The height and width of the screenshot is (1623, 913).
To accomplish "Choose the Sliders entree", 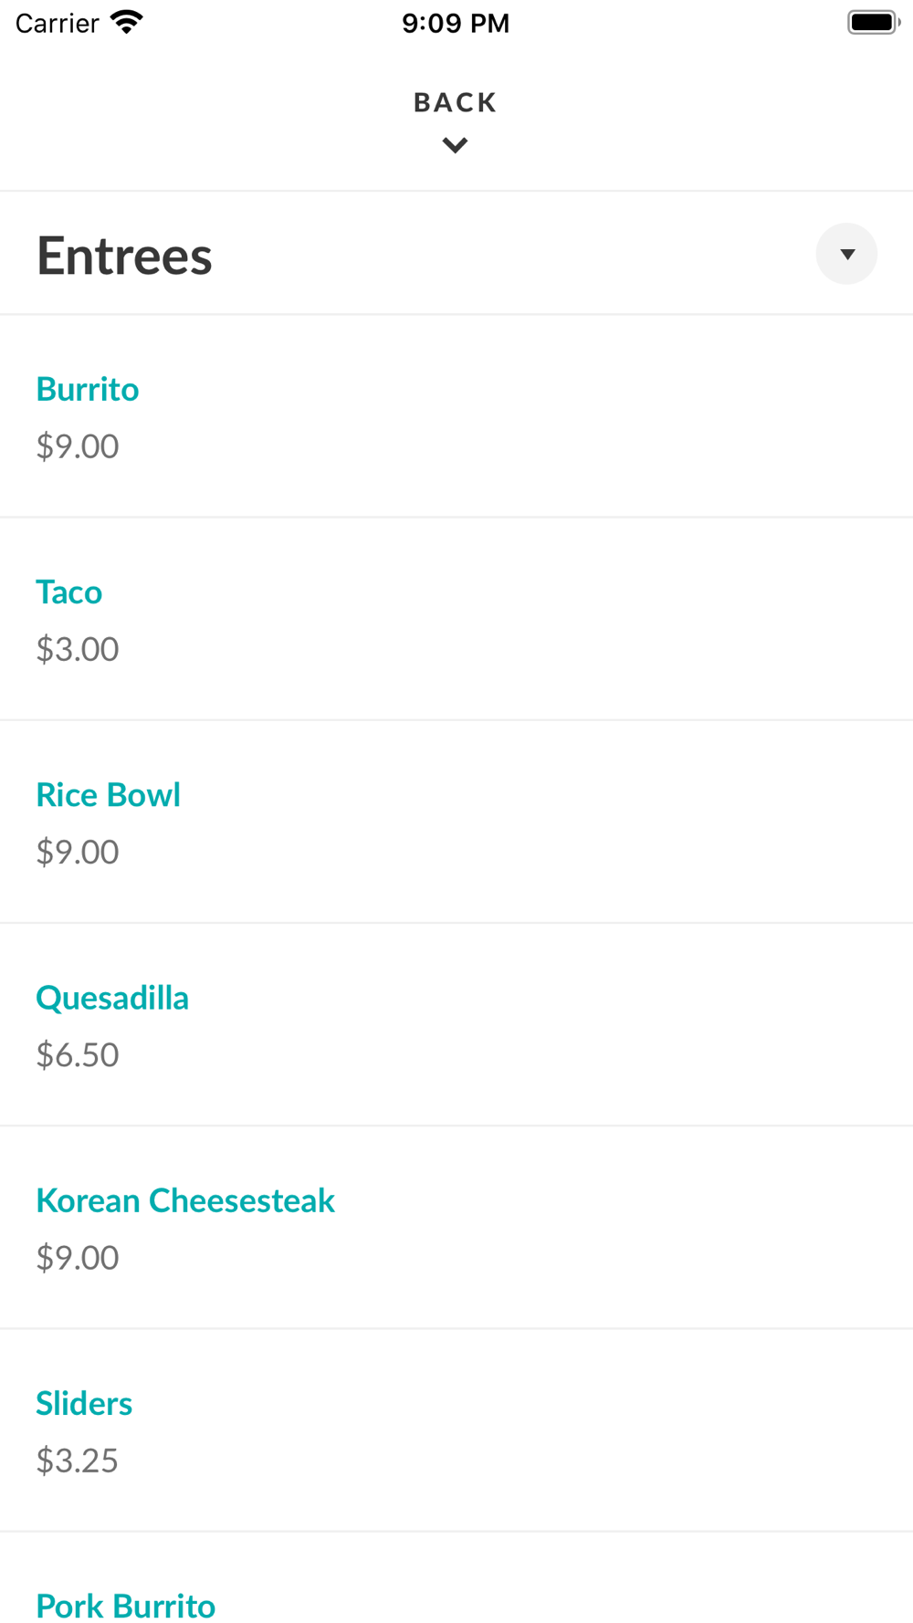I will click(x=84, y=1403).
